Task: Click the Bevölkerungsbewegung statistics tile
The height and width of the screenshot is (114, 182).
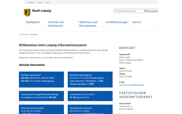Action: 90,79
